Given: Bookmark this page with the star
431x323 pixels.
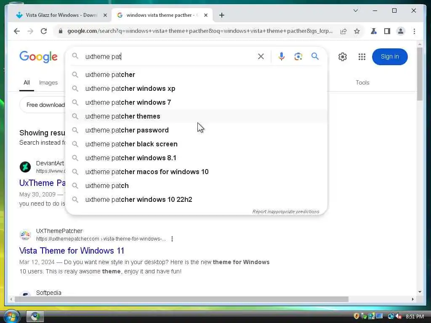Looking at the screenshot, I should [x=357, y=31].
